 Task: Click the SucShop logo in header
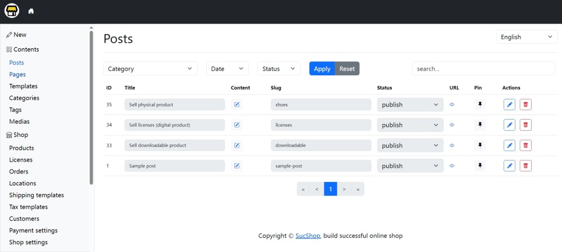[x=12, y=11]
